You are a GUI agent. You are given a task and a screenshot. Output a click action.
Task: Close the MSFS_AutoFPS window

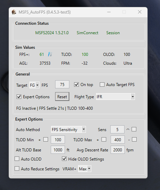[140, 12]
